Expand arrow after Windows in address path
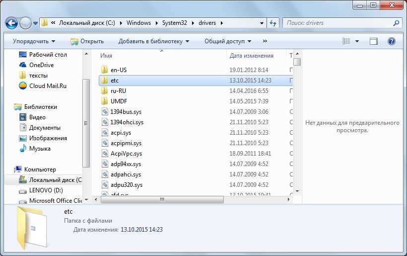Screen dimensions: 407x256 [157, 23]
